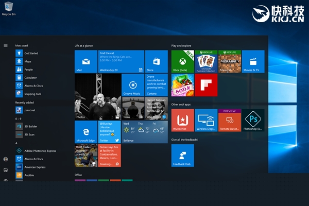Open the People app entry
The height and width of the screenshot is (206, 309).
(24, 70)
